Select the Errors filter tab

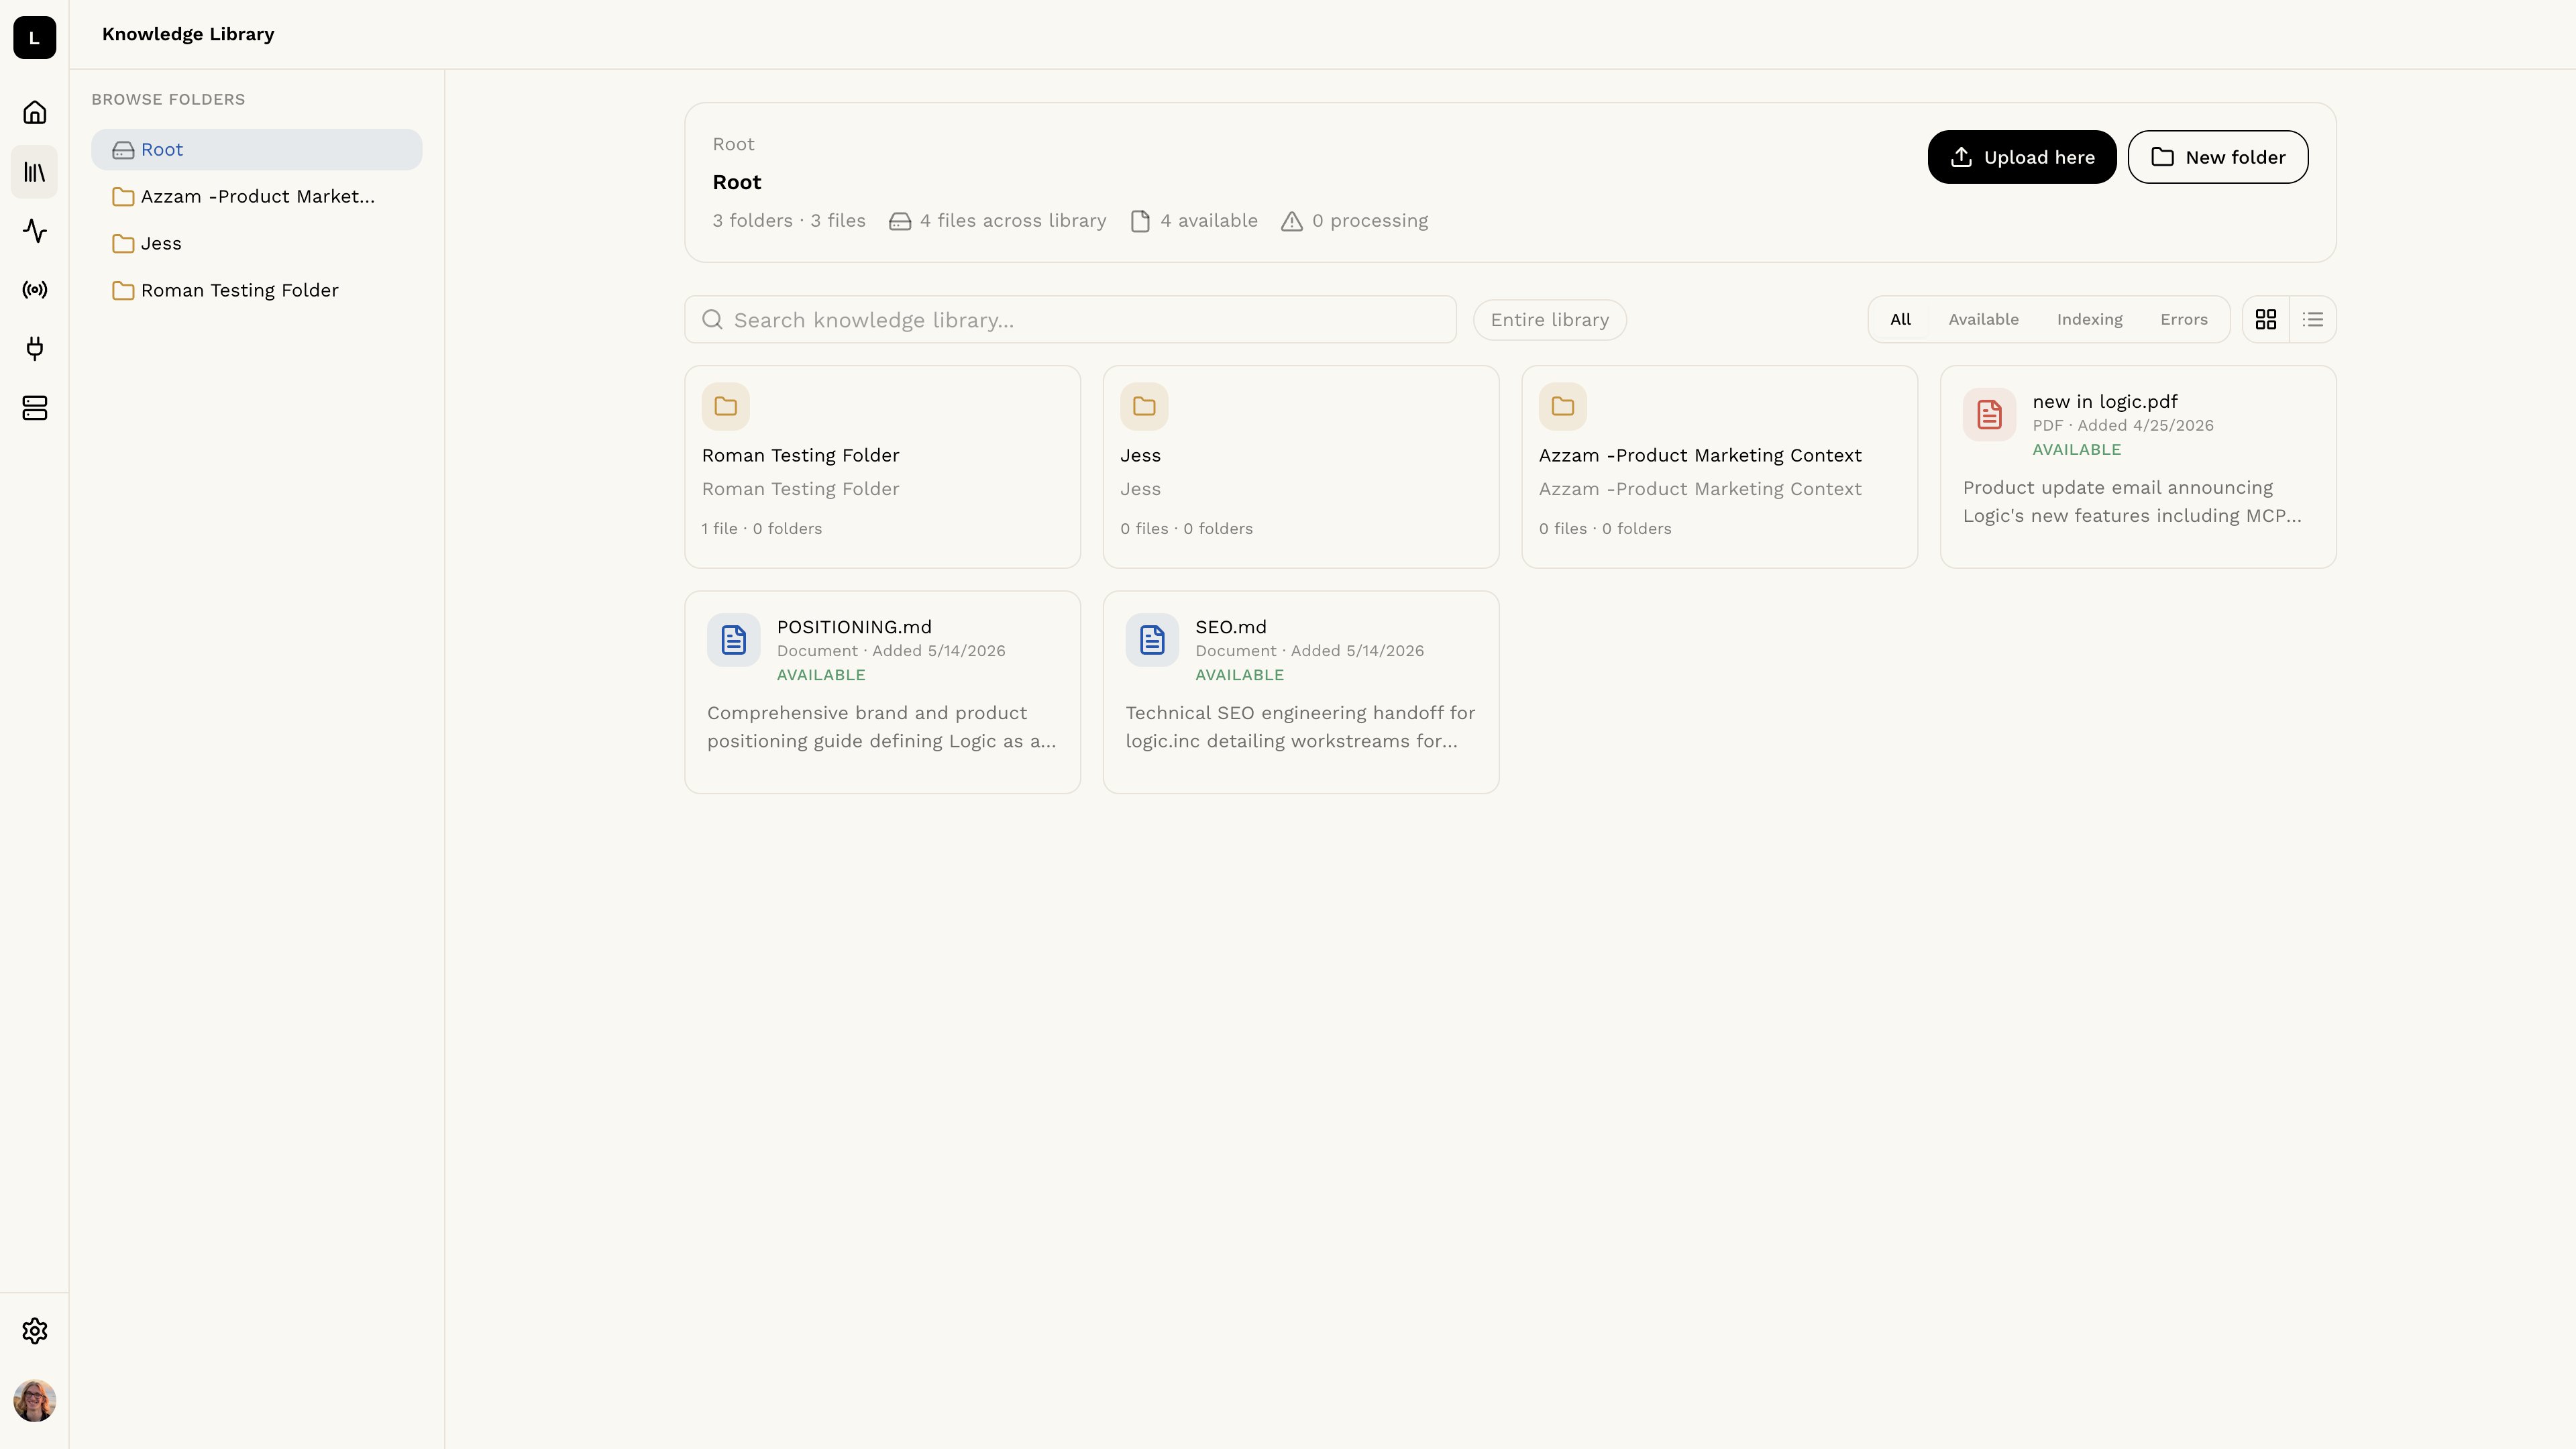[x=2184, y=319]
